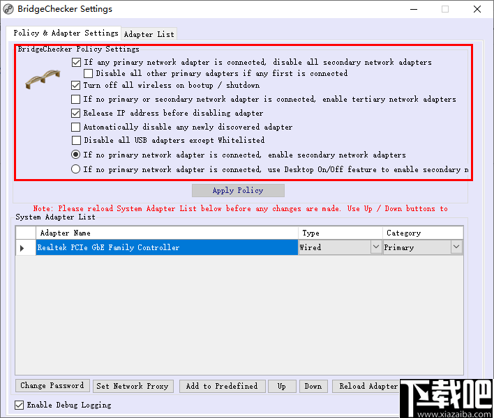This screenshot has height=418, width=494.
Task: Click the bridge logo image
Action: point(43,79)
